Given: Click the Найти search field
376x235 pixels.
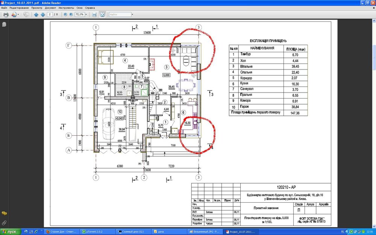Looking at the screenshot, I should 120,15.
